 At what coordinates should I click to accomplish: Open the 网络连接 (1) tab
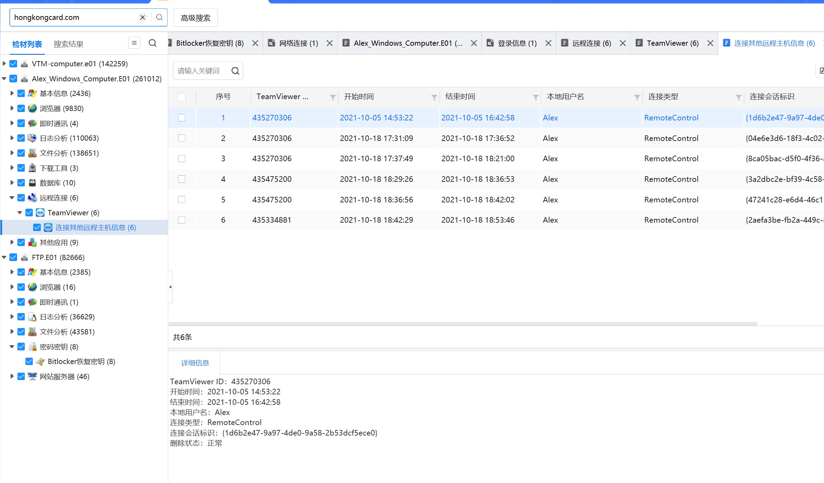(x=298, y=43)
